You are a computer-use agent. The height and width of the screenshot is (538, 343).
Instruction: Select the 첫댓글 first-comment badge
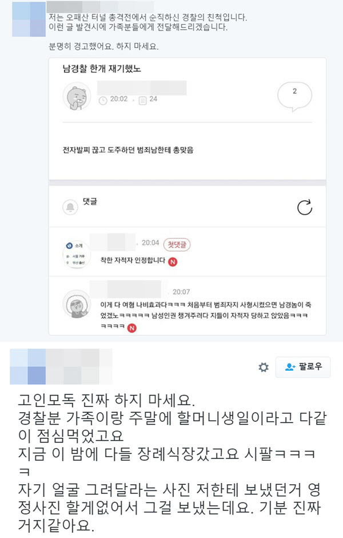(x=177, y=244)
